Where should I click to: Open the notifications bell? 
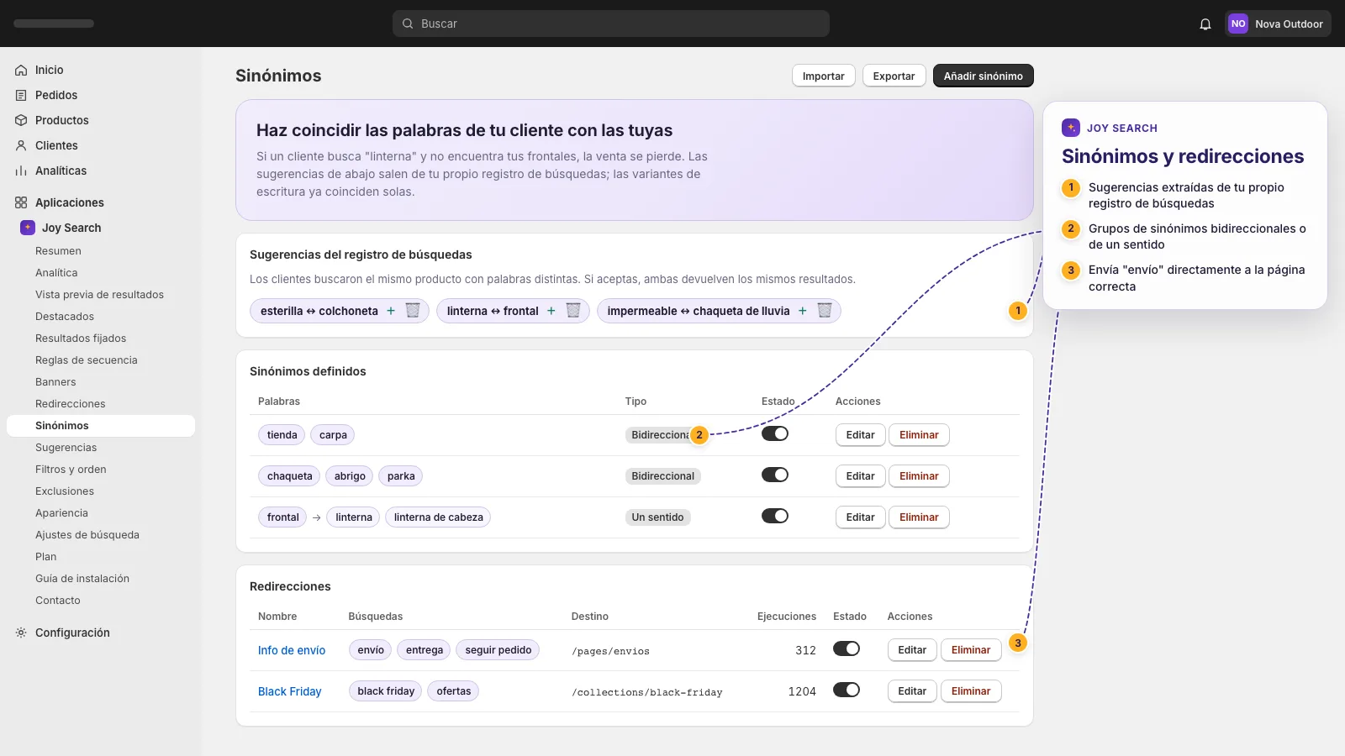click(1205, 24)
